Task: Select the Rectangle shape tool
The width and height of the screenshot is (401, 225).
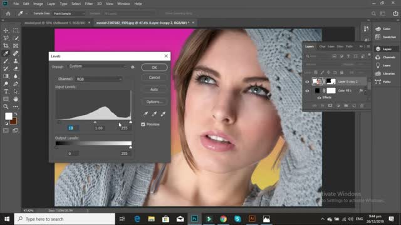Action: 6,99
